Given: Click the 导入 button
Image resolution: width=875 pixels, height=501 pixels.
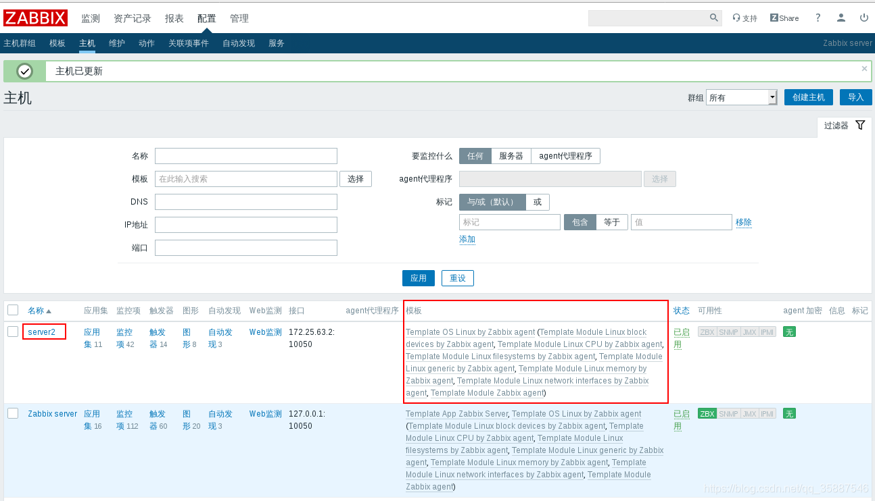Looking at the screenshot, I should click(x=856, y=97).
